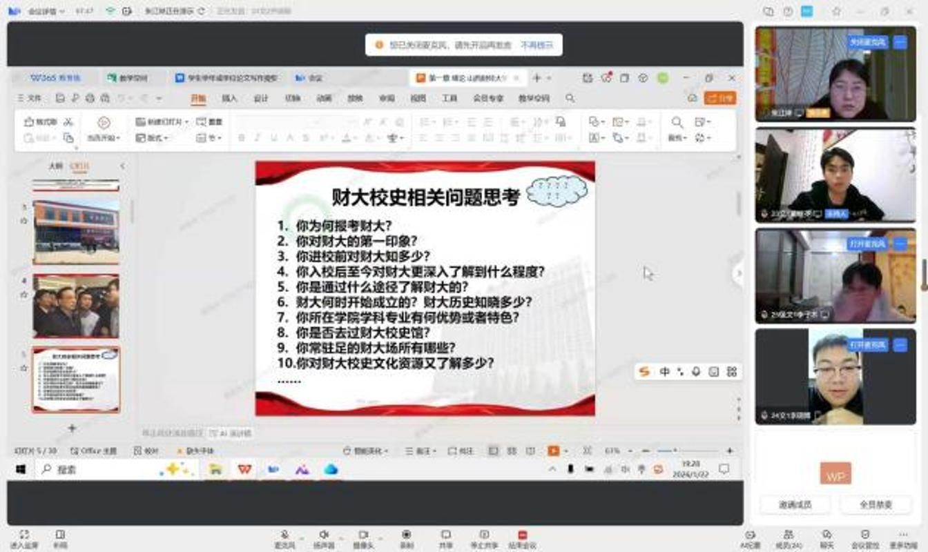
Task: Toggle bold formatting in the ribbon
Action: pos(241,138)
